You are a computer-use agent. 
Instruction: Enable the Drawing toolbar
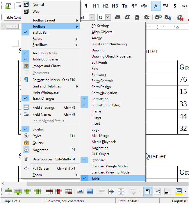point(113,50)
